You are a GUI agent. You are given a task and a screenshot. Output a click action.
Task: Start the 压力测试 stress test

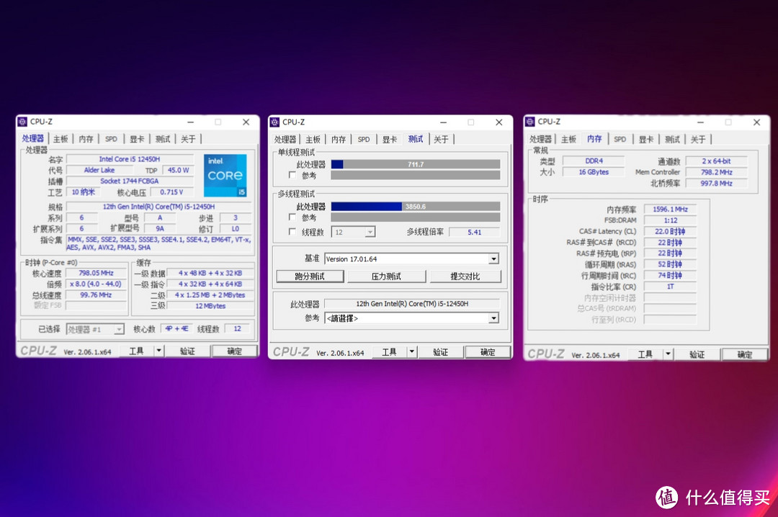tap(387, 277)
